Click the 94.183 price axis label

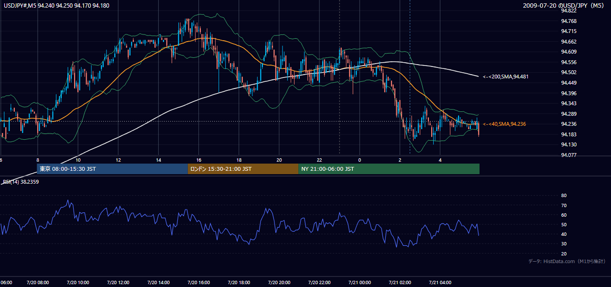pos(568,134)
